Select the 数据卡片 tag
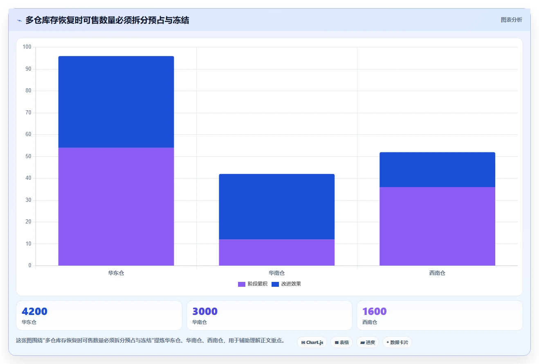Viewport: 539px width, 364px height. (397, 342)
